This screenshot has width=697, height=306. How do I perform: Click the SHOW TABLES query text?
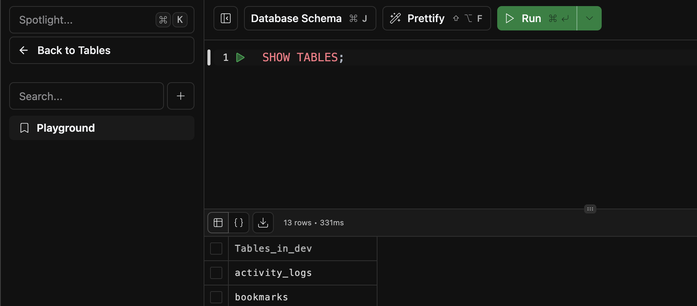pos(303,57)
